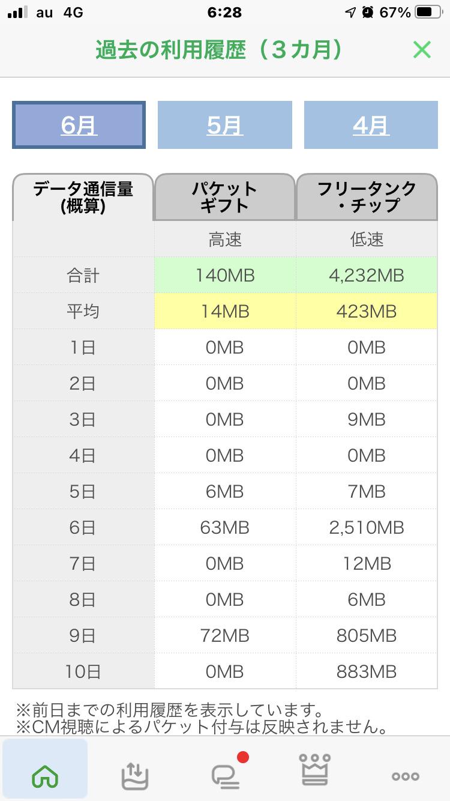Switch to 5月 usage history

[x=225, y=125]
